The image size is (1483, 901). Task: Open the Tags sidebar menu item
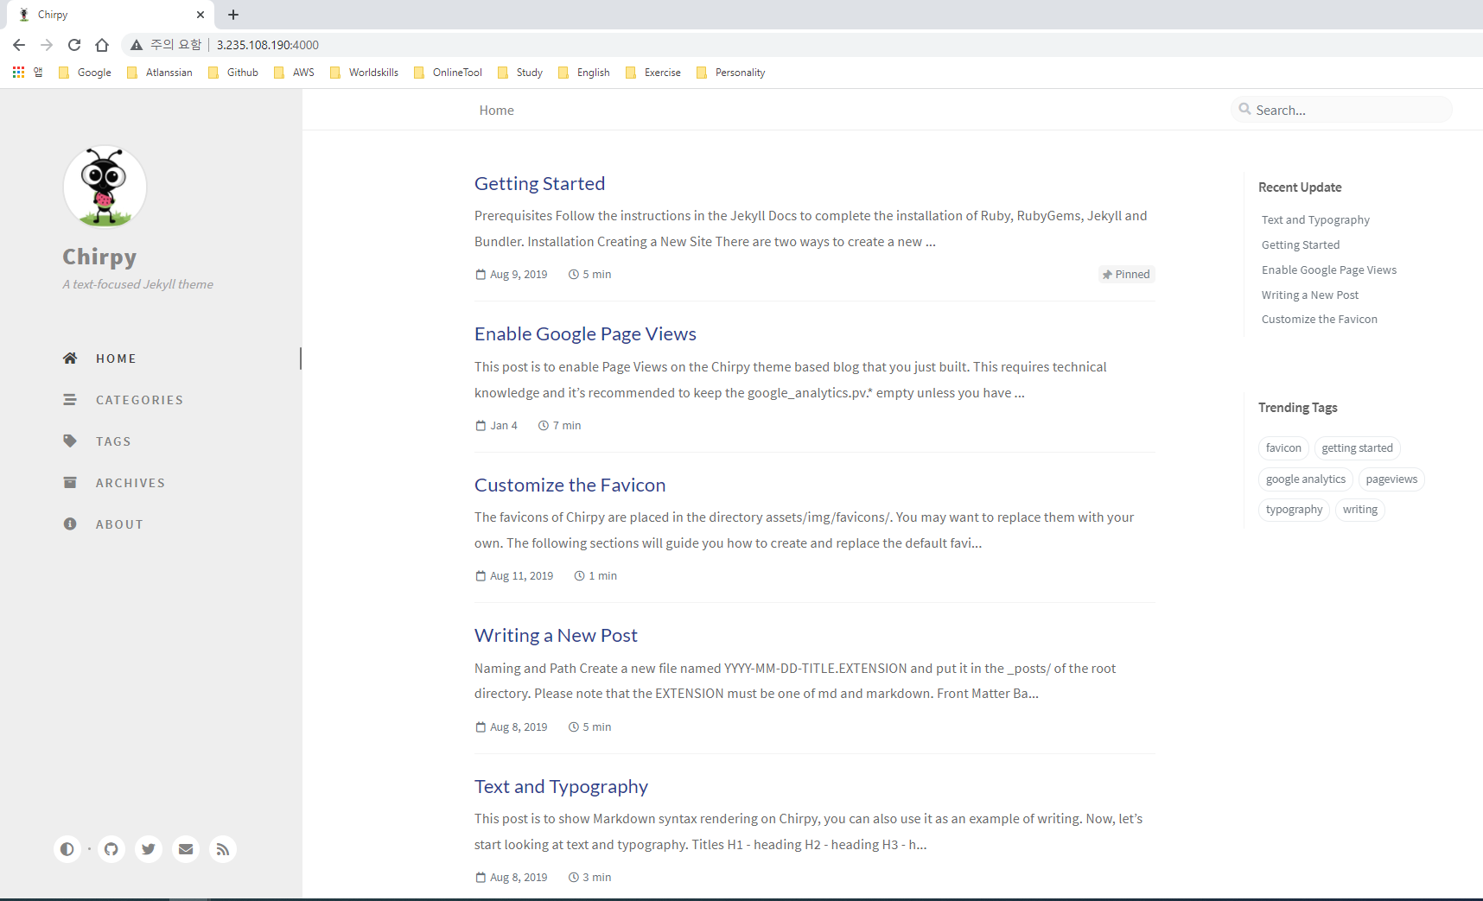[113, 441]
